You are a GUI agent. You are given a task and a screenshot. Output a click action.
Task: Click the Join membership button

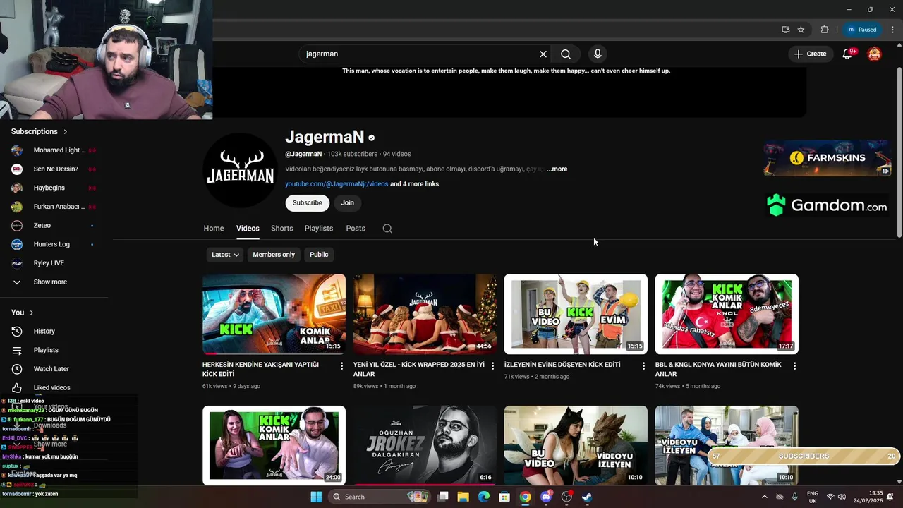coord(348,202)
